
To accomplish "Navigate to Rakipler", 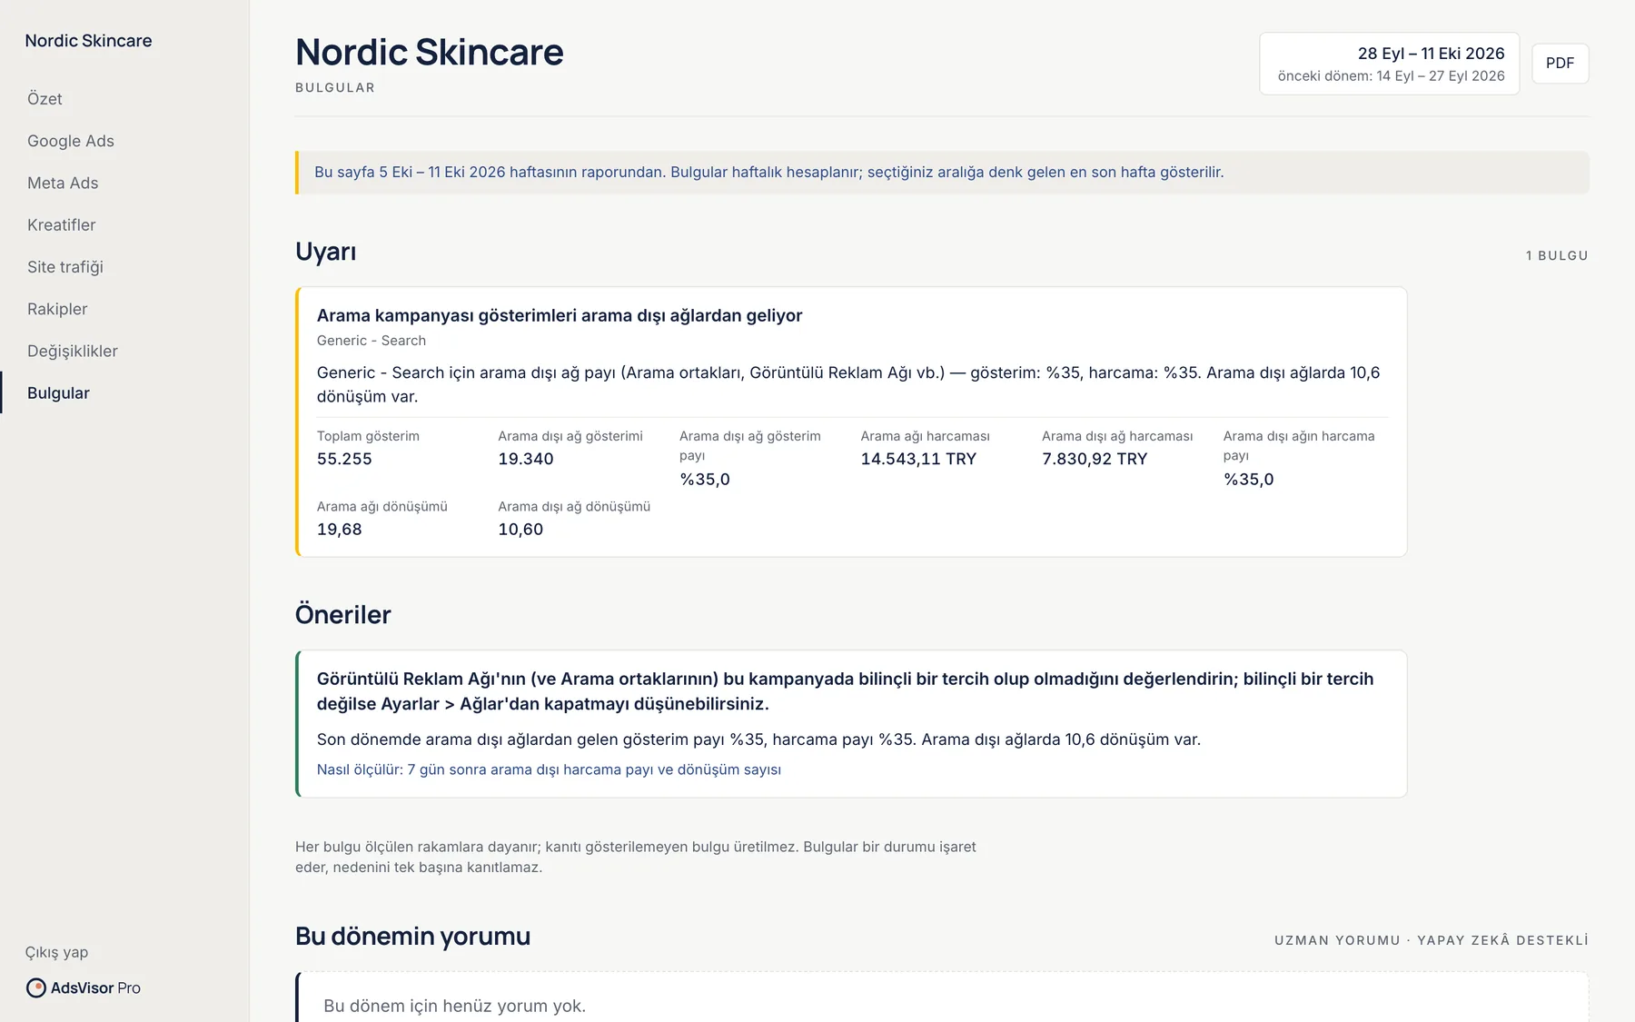I will [57, 309].
